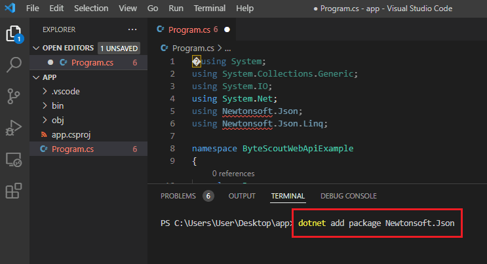Open the Run and Debug icon
Screen dimensions: 487x264
[14, 128]
